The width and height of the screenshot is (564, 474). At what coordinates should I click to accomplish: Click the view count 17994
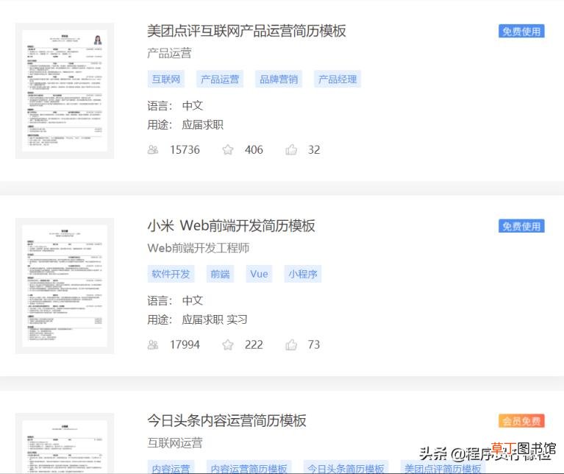[185, 344]
